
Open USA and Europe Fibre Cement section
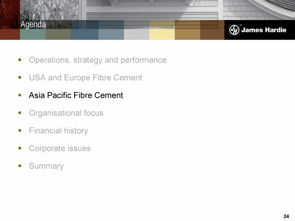coord(85,78)
